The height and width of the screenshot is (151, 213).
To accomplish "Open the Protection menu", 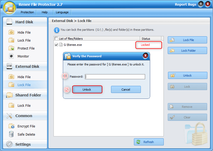I will pos(27,12).
